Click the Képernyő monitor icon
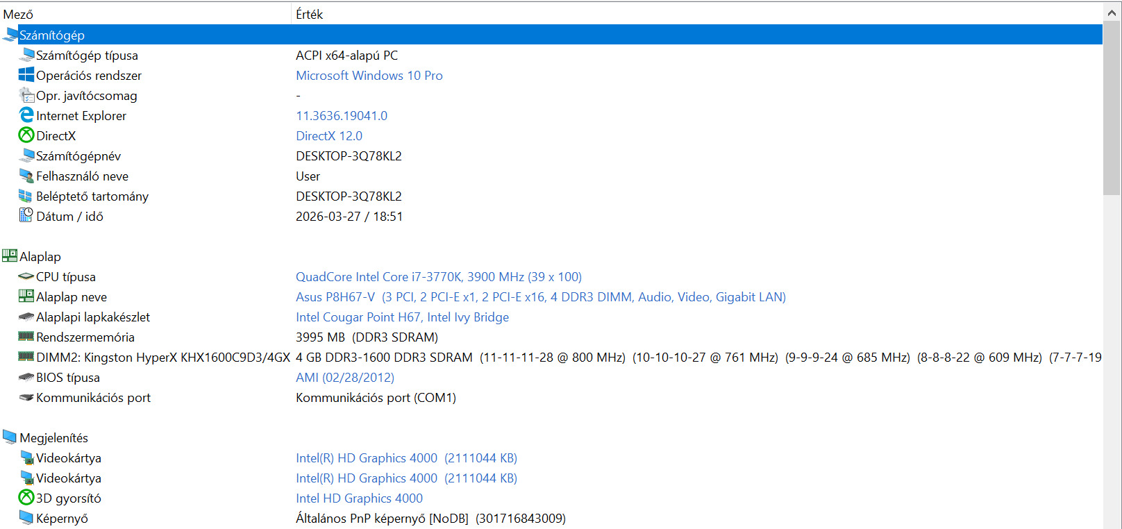Screen dimensions: 1122x529 tap(26, 518)
